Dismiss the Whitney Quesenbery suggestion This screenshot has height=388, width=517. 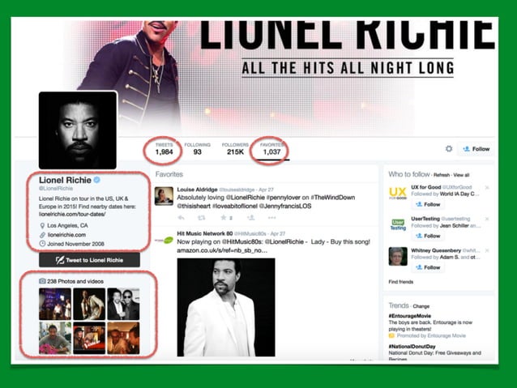(487, 250)
